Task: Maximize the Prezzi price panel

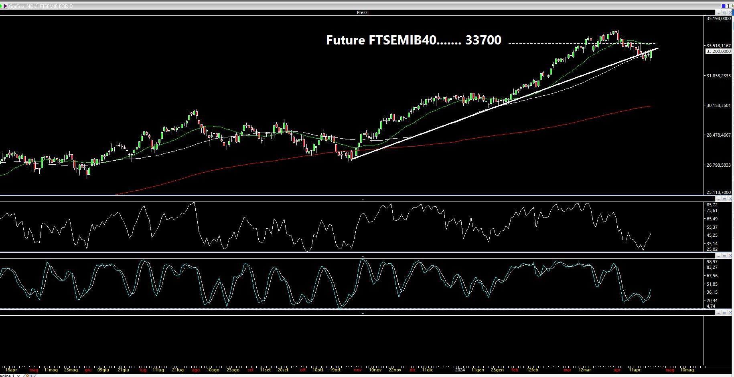Action: point(724,13)
